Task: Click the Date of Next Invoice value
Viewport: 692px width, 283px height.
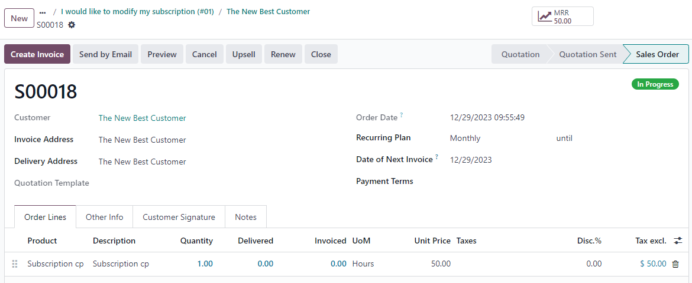Action: (x=471, y=160)
